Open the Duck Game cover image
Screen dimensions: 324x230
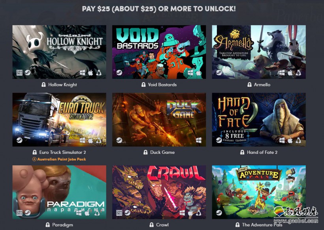159,120
